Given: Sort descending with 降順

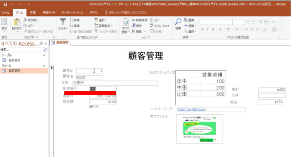Looking at the screenshot, I should (x=74, y=26).
